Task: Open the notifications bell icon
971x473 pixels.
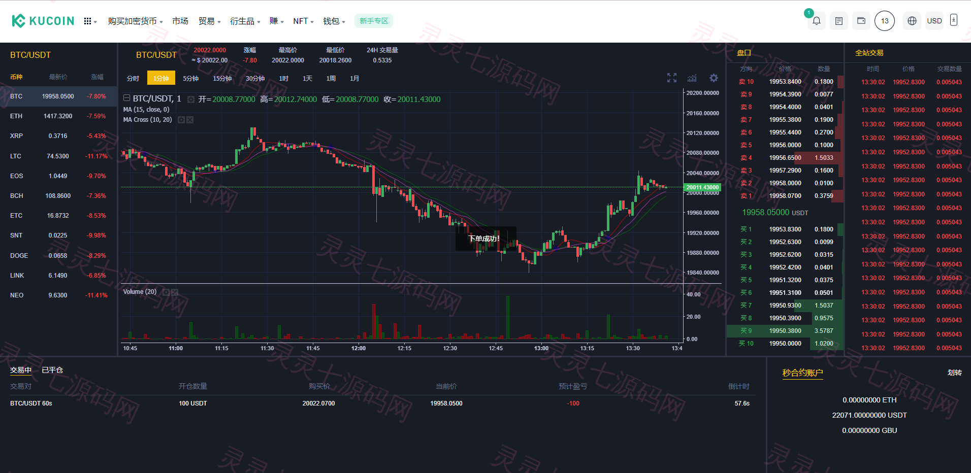Action: pyautogui.click(x=817, y=21)
